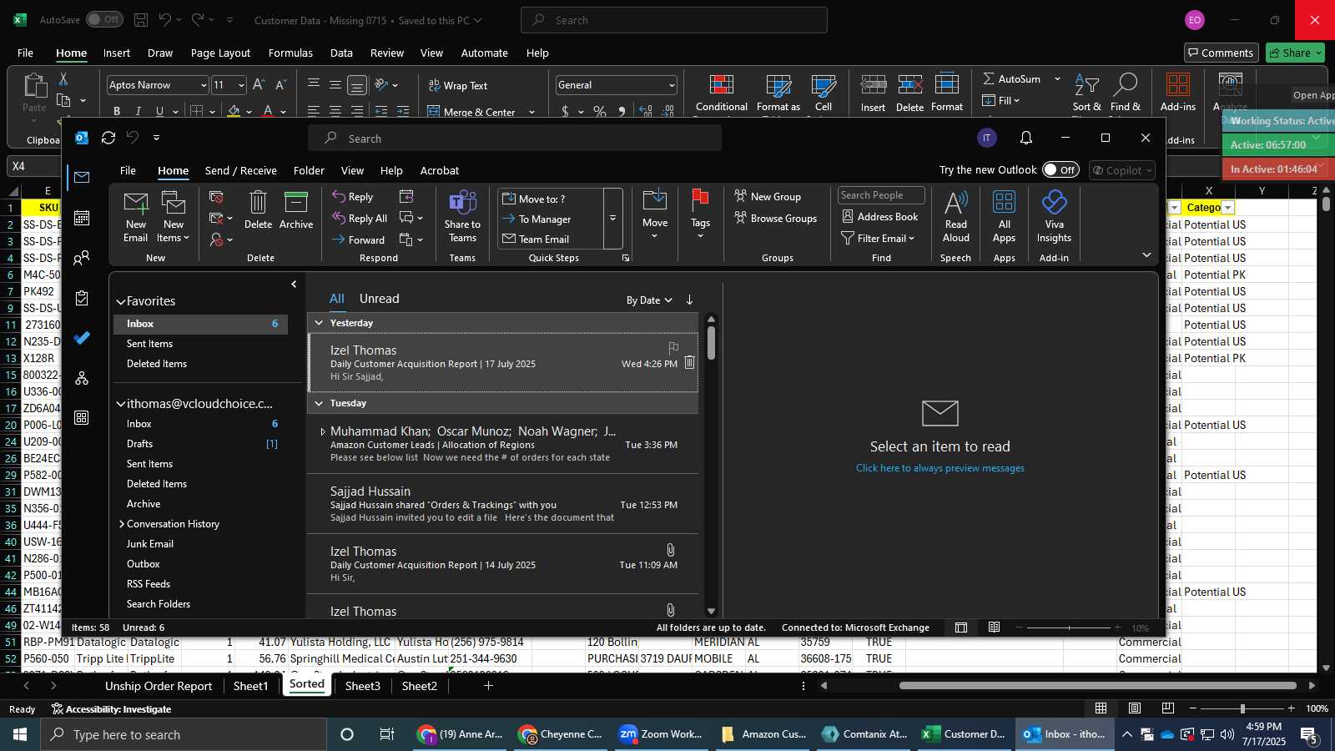This screenshot has width=1335, height=751.
Task: Switch to Reading view in Outlook status bar
Action: (x=994, y=628)
